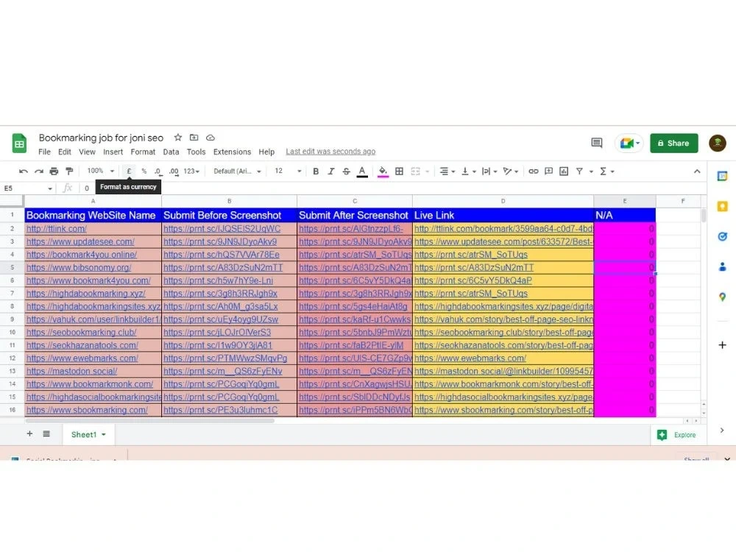Click the Google Meet call button

point(629,143)
